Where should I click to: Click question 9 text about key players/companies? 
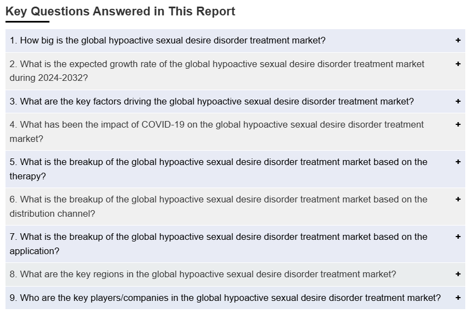225,298
